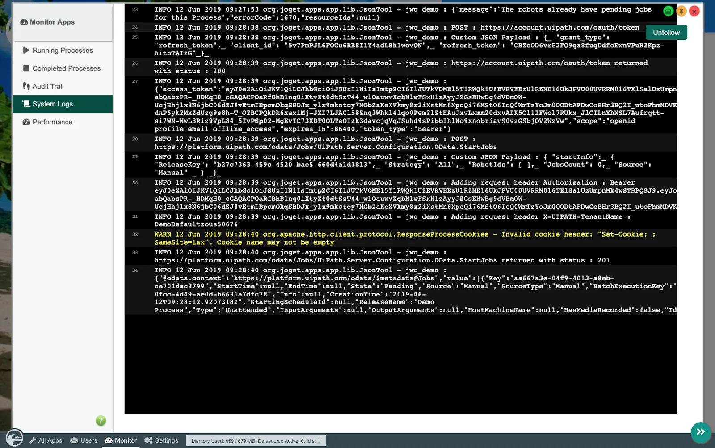The image size is (715, 448).
Task: Click the teal double-arrow collapse button
Action: (701, 432)
